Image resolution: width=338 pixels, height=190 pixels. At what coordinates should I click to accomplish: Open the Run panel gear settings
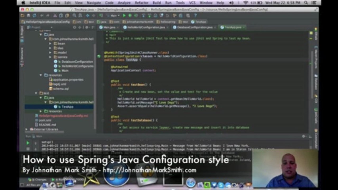(x=304, y=136)
